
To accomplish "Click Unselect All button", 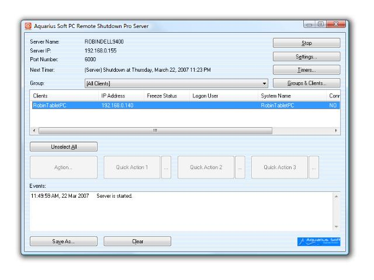I will (64, 146).
